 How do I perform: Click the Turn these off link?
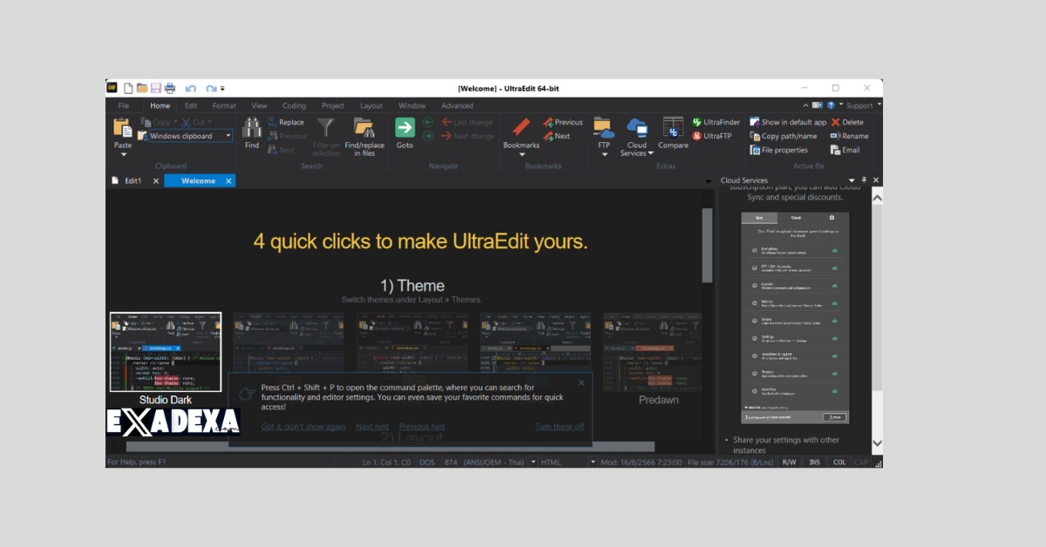560,426
